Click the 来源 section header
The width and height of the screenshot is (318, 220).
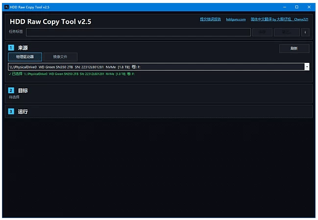coord(23,48)
